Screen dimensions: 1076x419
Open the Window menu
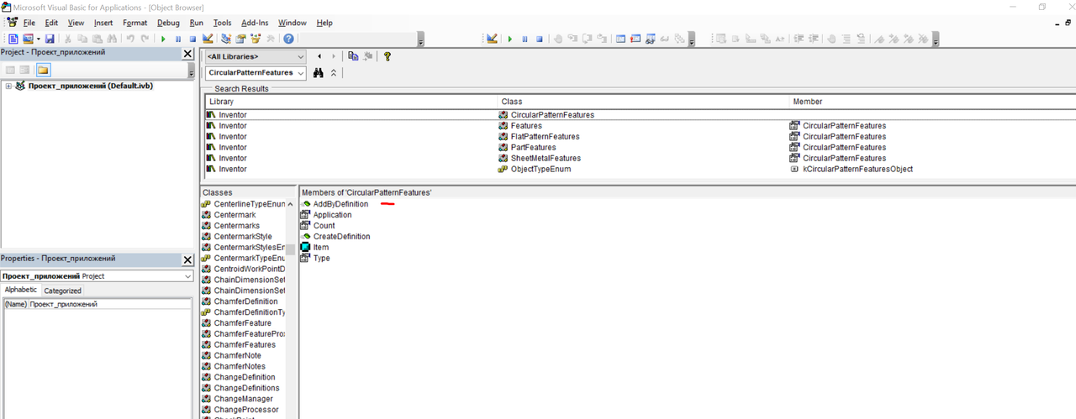pyautogui.click(x=292, y=23)
